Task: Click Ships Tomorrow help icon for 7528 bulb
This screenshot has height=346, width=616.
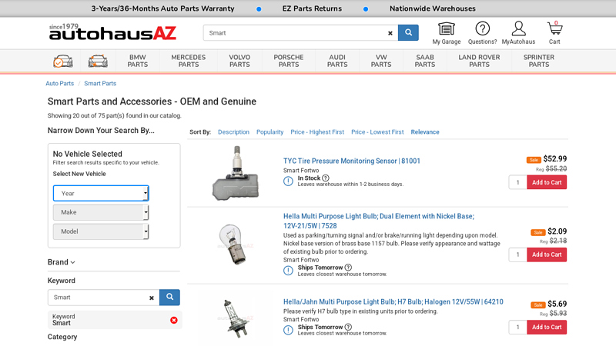Action: pyautogui.click(x=348, y=268)
